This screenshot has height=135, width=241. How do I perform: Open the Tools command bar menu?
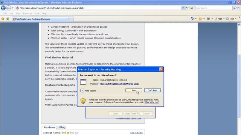coord(231,19)
